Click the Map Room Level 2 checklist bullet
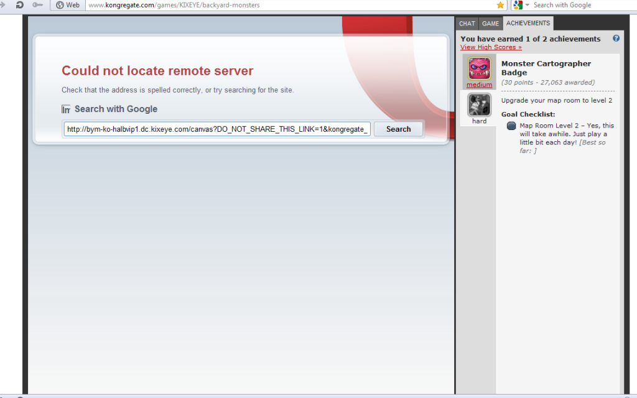 click(511, 126)
